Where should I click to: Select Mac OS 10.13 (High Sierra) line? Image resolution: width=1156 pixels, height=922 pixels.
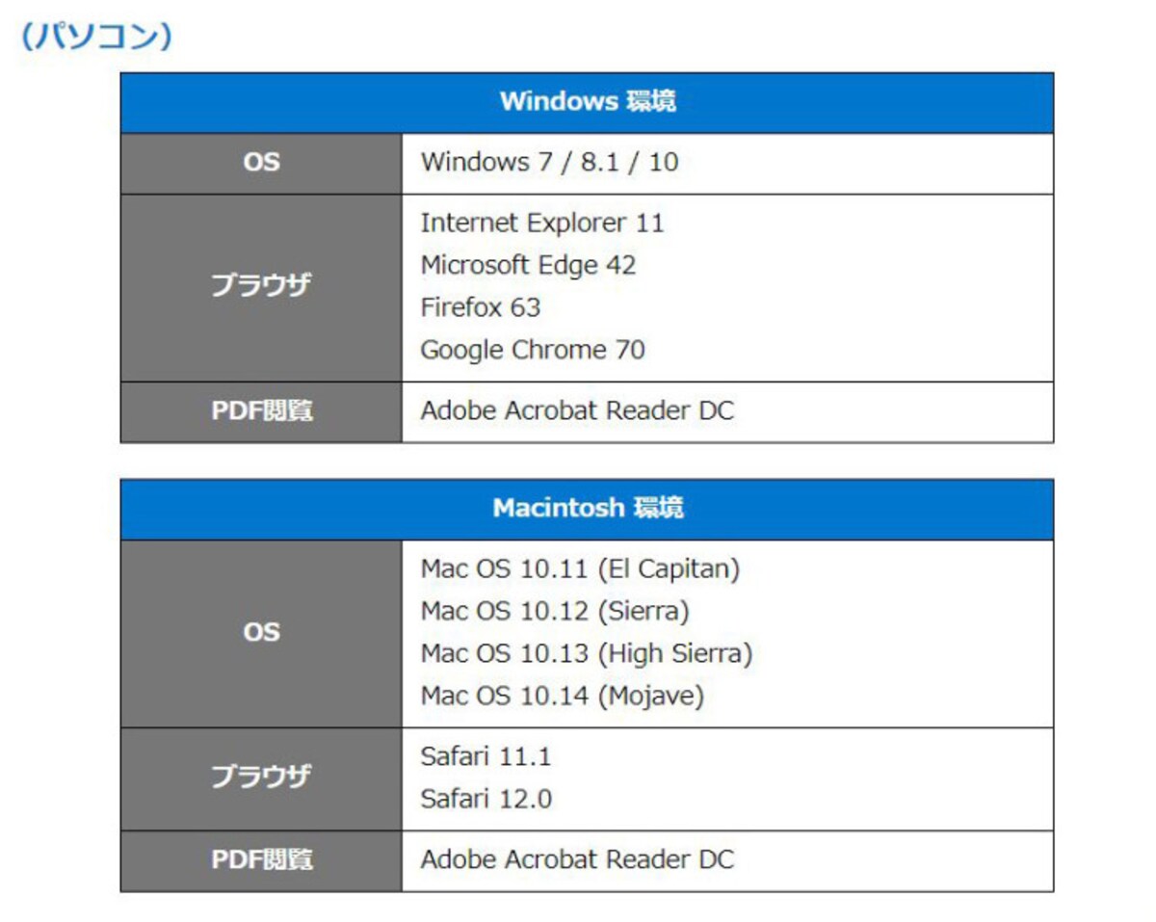pos(586,653)
